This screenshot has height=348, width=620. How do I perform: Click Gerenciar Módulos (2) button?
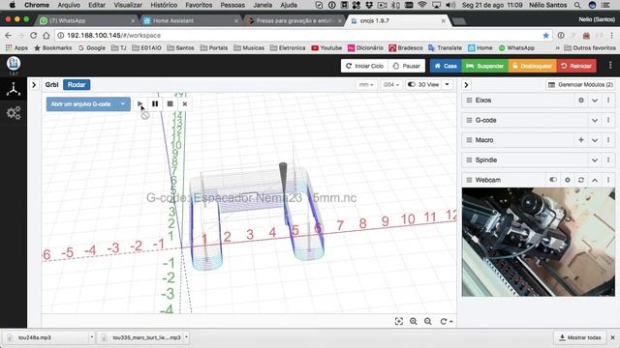click(x=580, y=85)
